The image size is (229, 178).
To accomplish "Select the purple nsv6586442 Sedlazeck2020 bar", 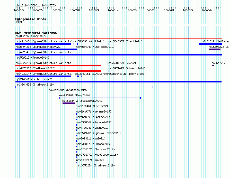I will [69, 103].
